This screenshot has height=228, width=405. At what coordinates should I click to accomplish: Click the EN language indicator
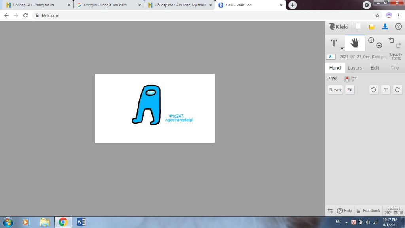click(x=338, y=222)
